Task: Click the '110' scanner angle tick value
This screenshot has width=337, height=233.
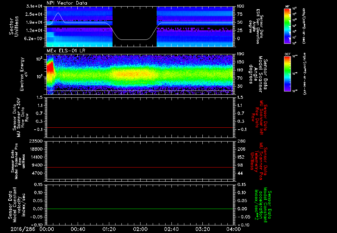Action: [241, 70]
